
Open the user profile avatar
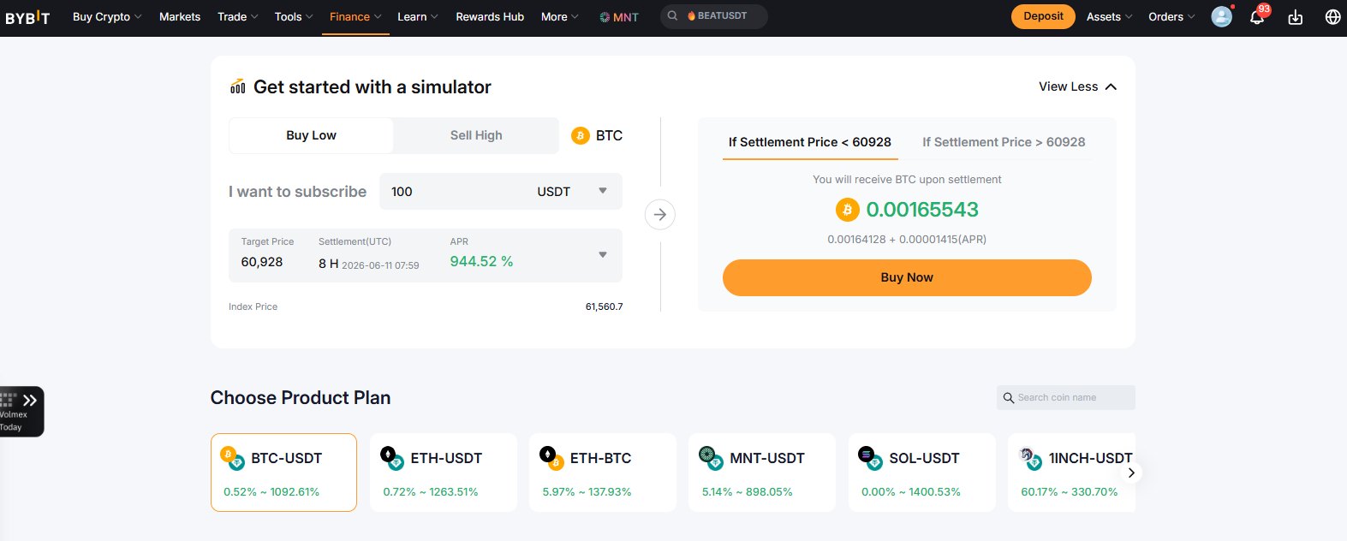1221,16
